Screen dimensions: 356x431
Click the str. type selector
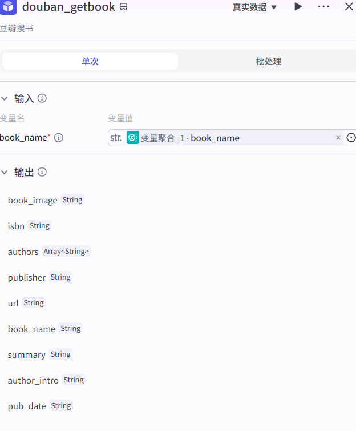pyautogui.click(x=116, y=138)
